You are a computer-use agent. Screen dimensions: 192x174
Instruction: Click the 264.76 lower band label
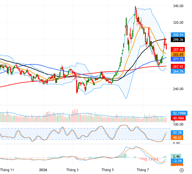click(178, 71)
